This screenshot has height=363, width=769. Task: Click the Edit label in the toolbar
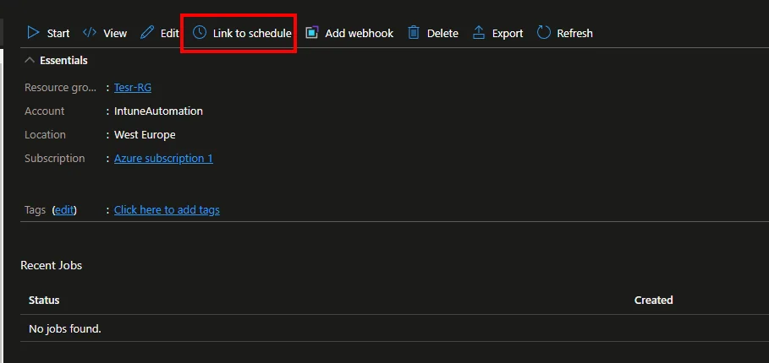pos(170,33)
